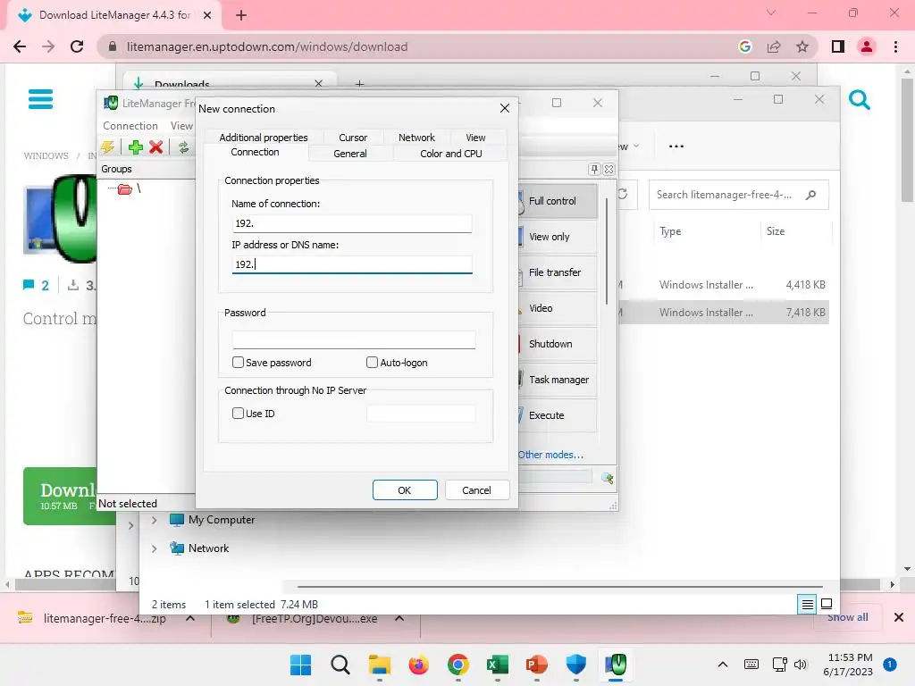Click LiteManager icon in taskbar

click(x=616, y=665)
